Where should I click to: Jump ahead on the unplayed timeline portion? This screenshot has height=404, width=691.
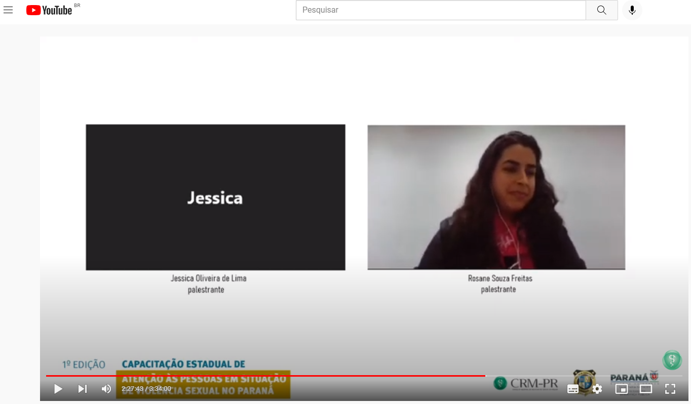[583, 376]
